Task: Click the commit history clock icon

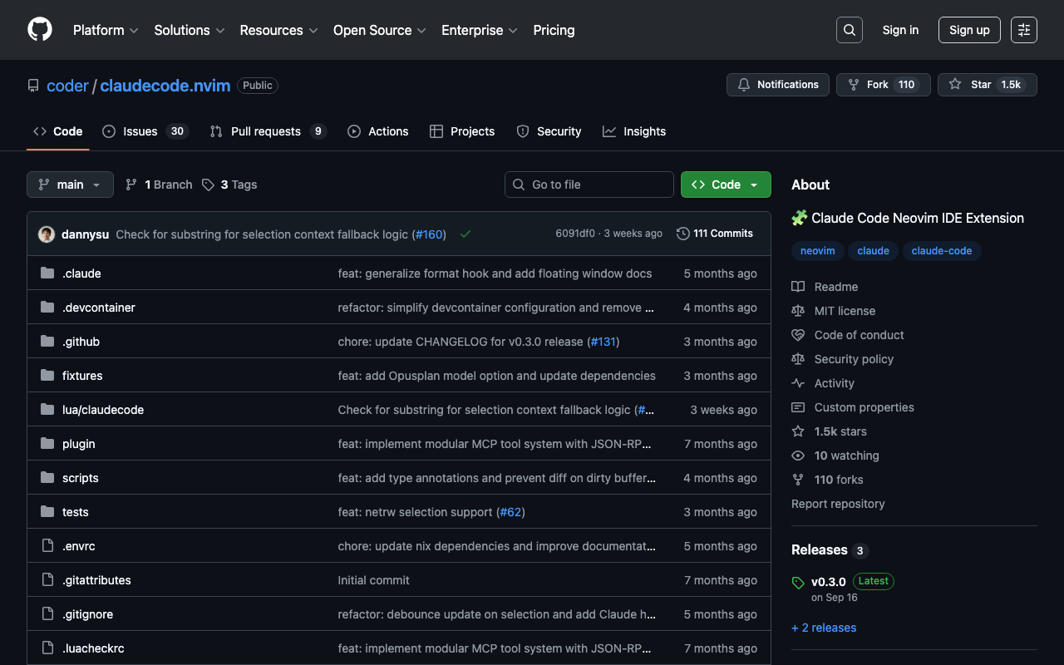Action: point(683,234)
